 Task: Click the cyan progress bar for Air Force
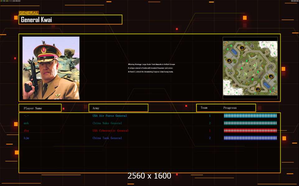pos(250,116)
